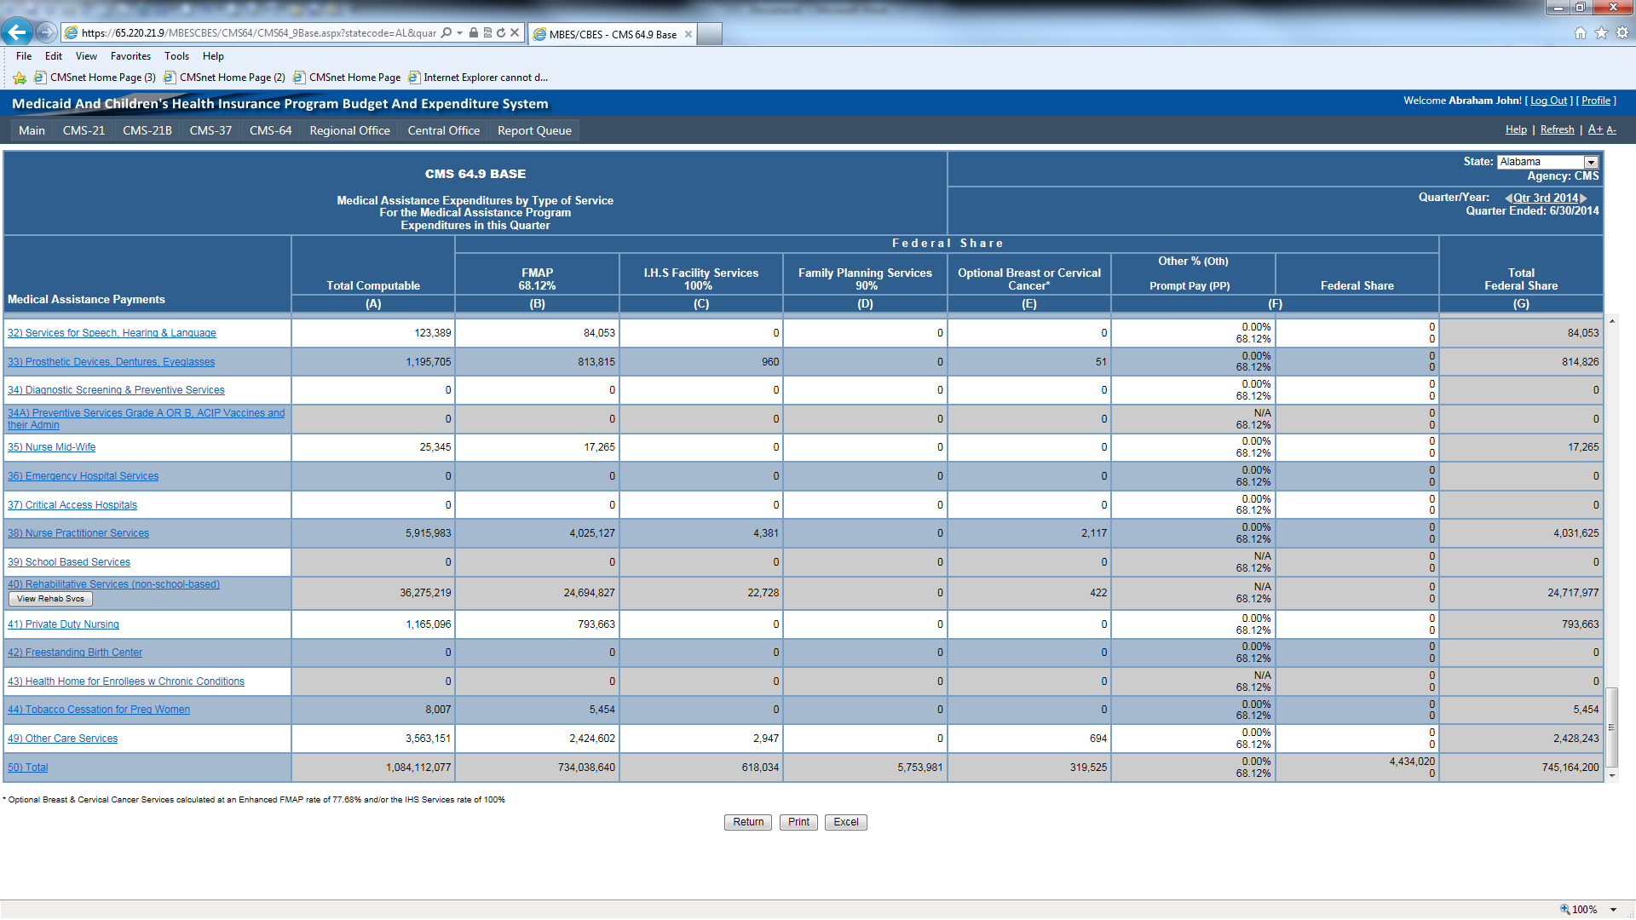1636x920 pixels.
Task: Expand the address bar search dropdown arrow
Action: coord(459,33)
